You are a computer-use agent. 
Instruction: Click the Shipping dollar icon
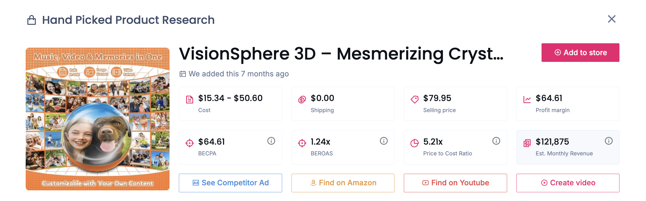pyautogui.click(x=302, y=100)
